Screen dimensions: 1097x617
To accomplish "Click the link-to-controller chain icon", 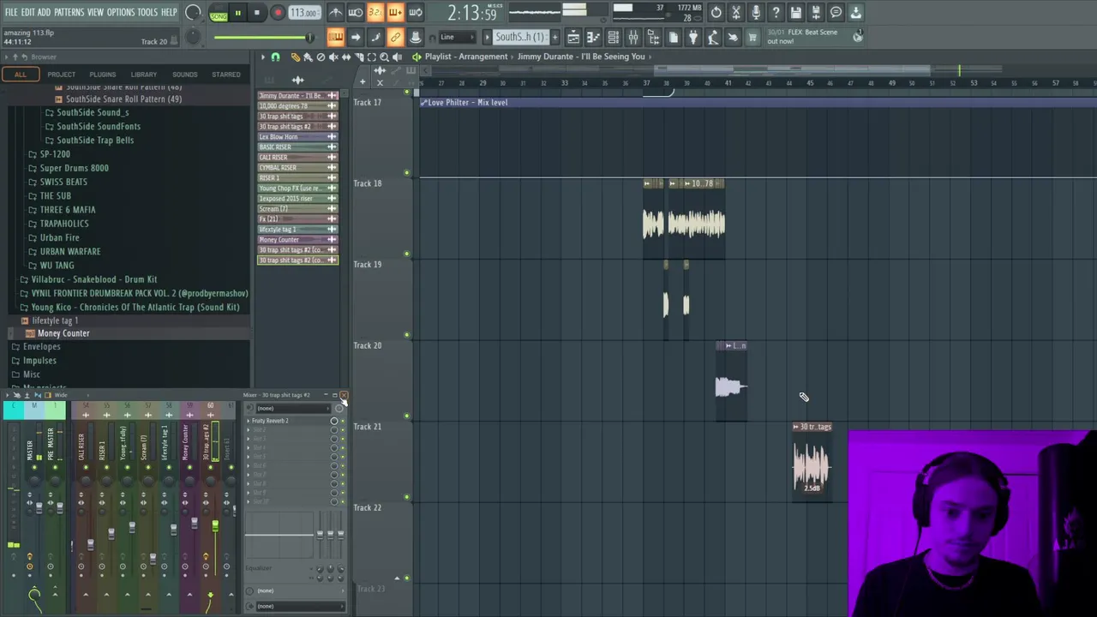I will tap(395, 37).
